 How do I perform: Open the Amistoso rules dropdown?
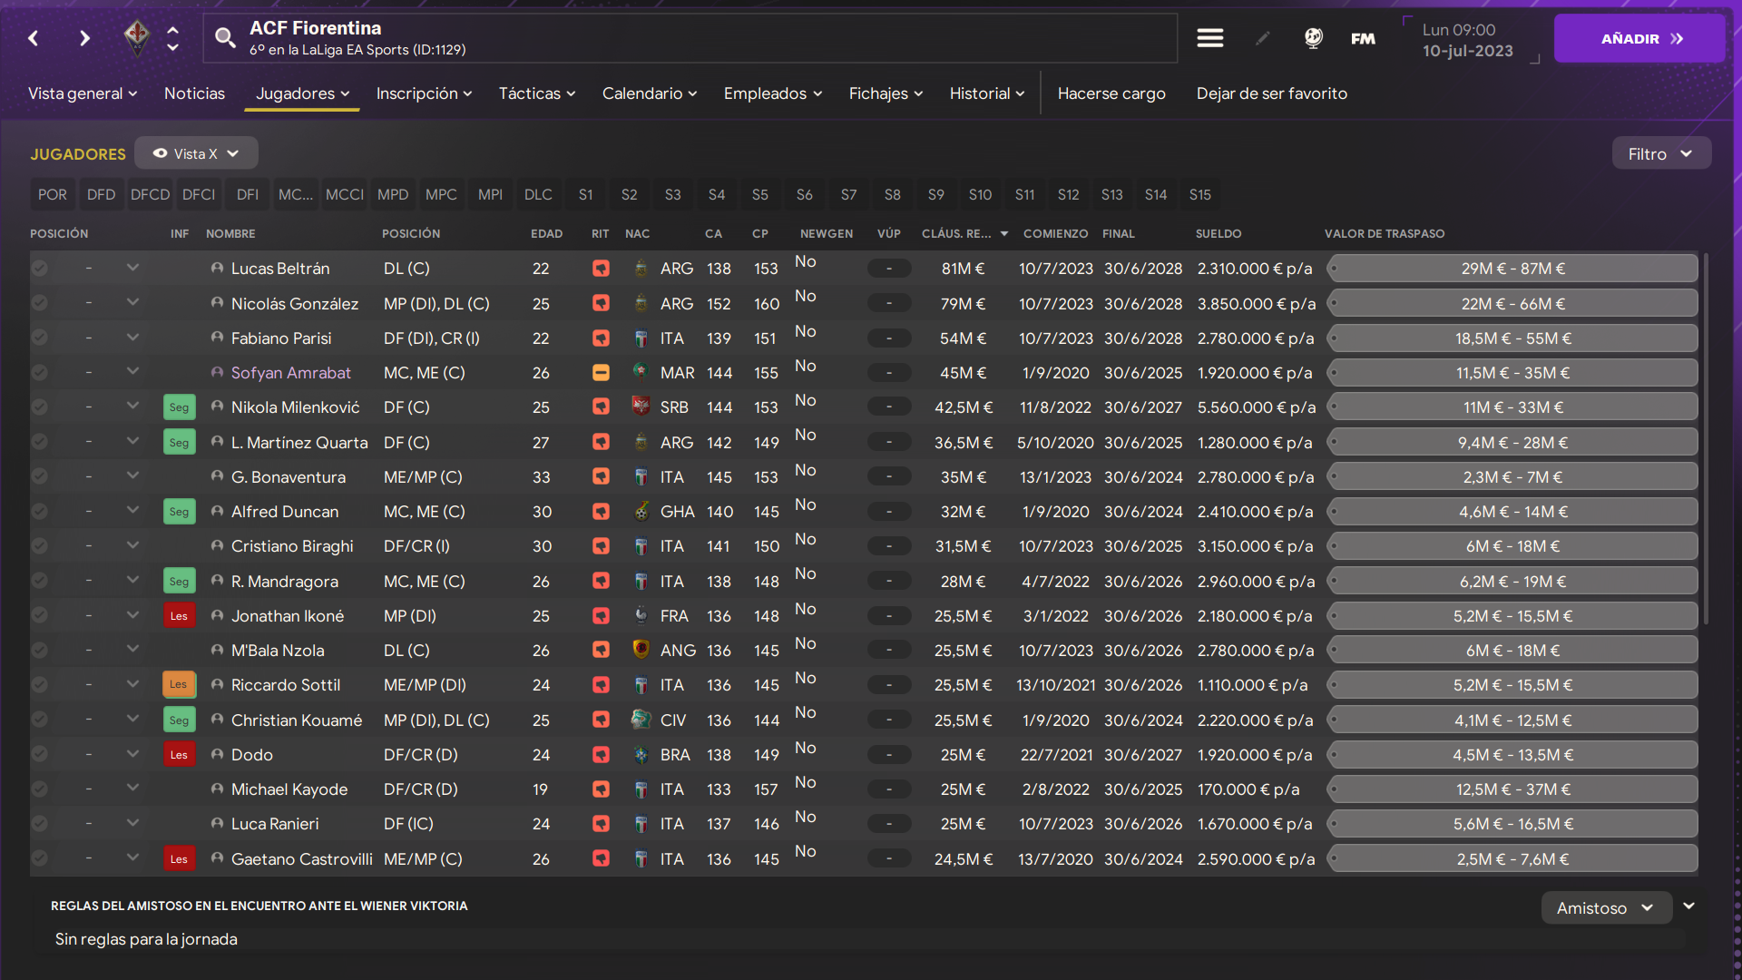[1605, 908]
